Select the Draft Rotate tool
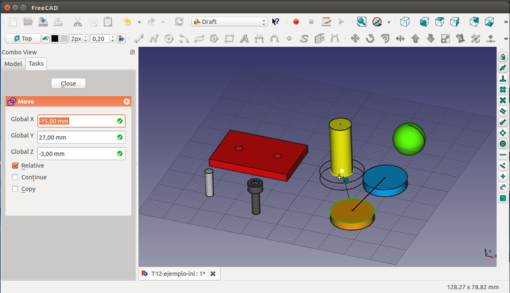 click(x=371, y=38)
